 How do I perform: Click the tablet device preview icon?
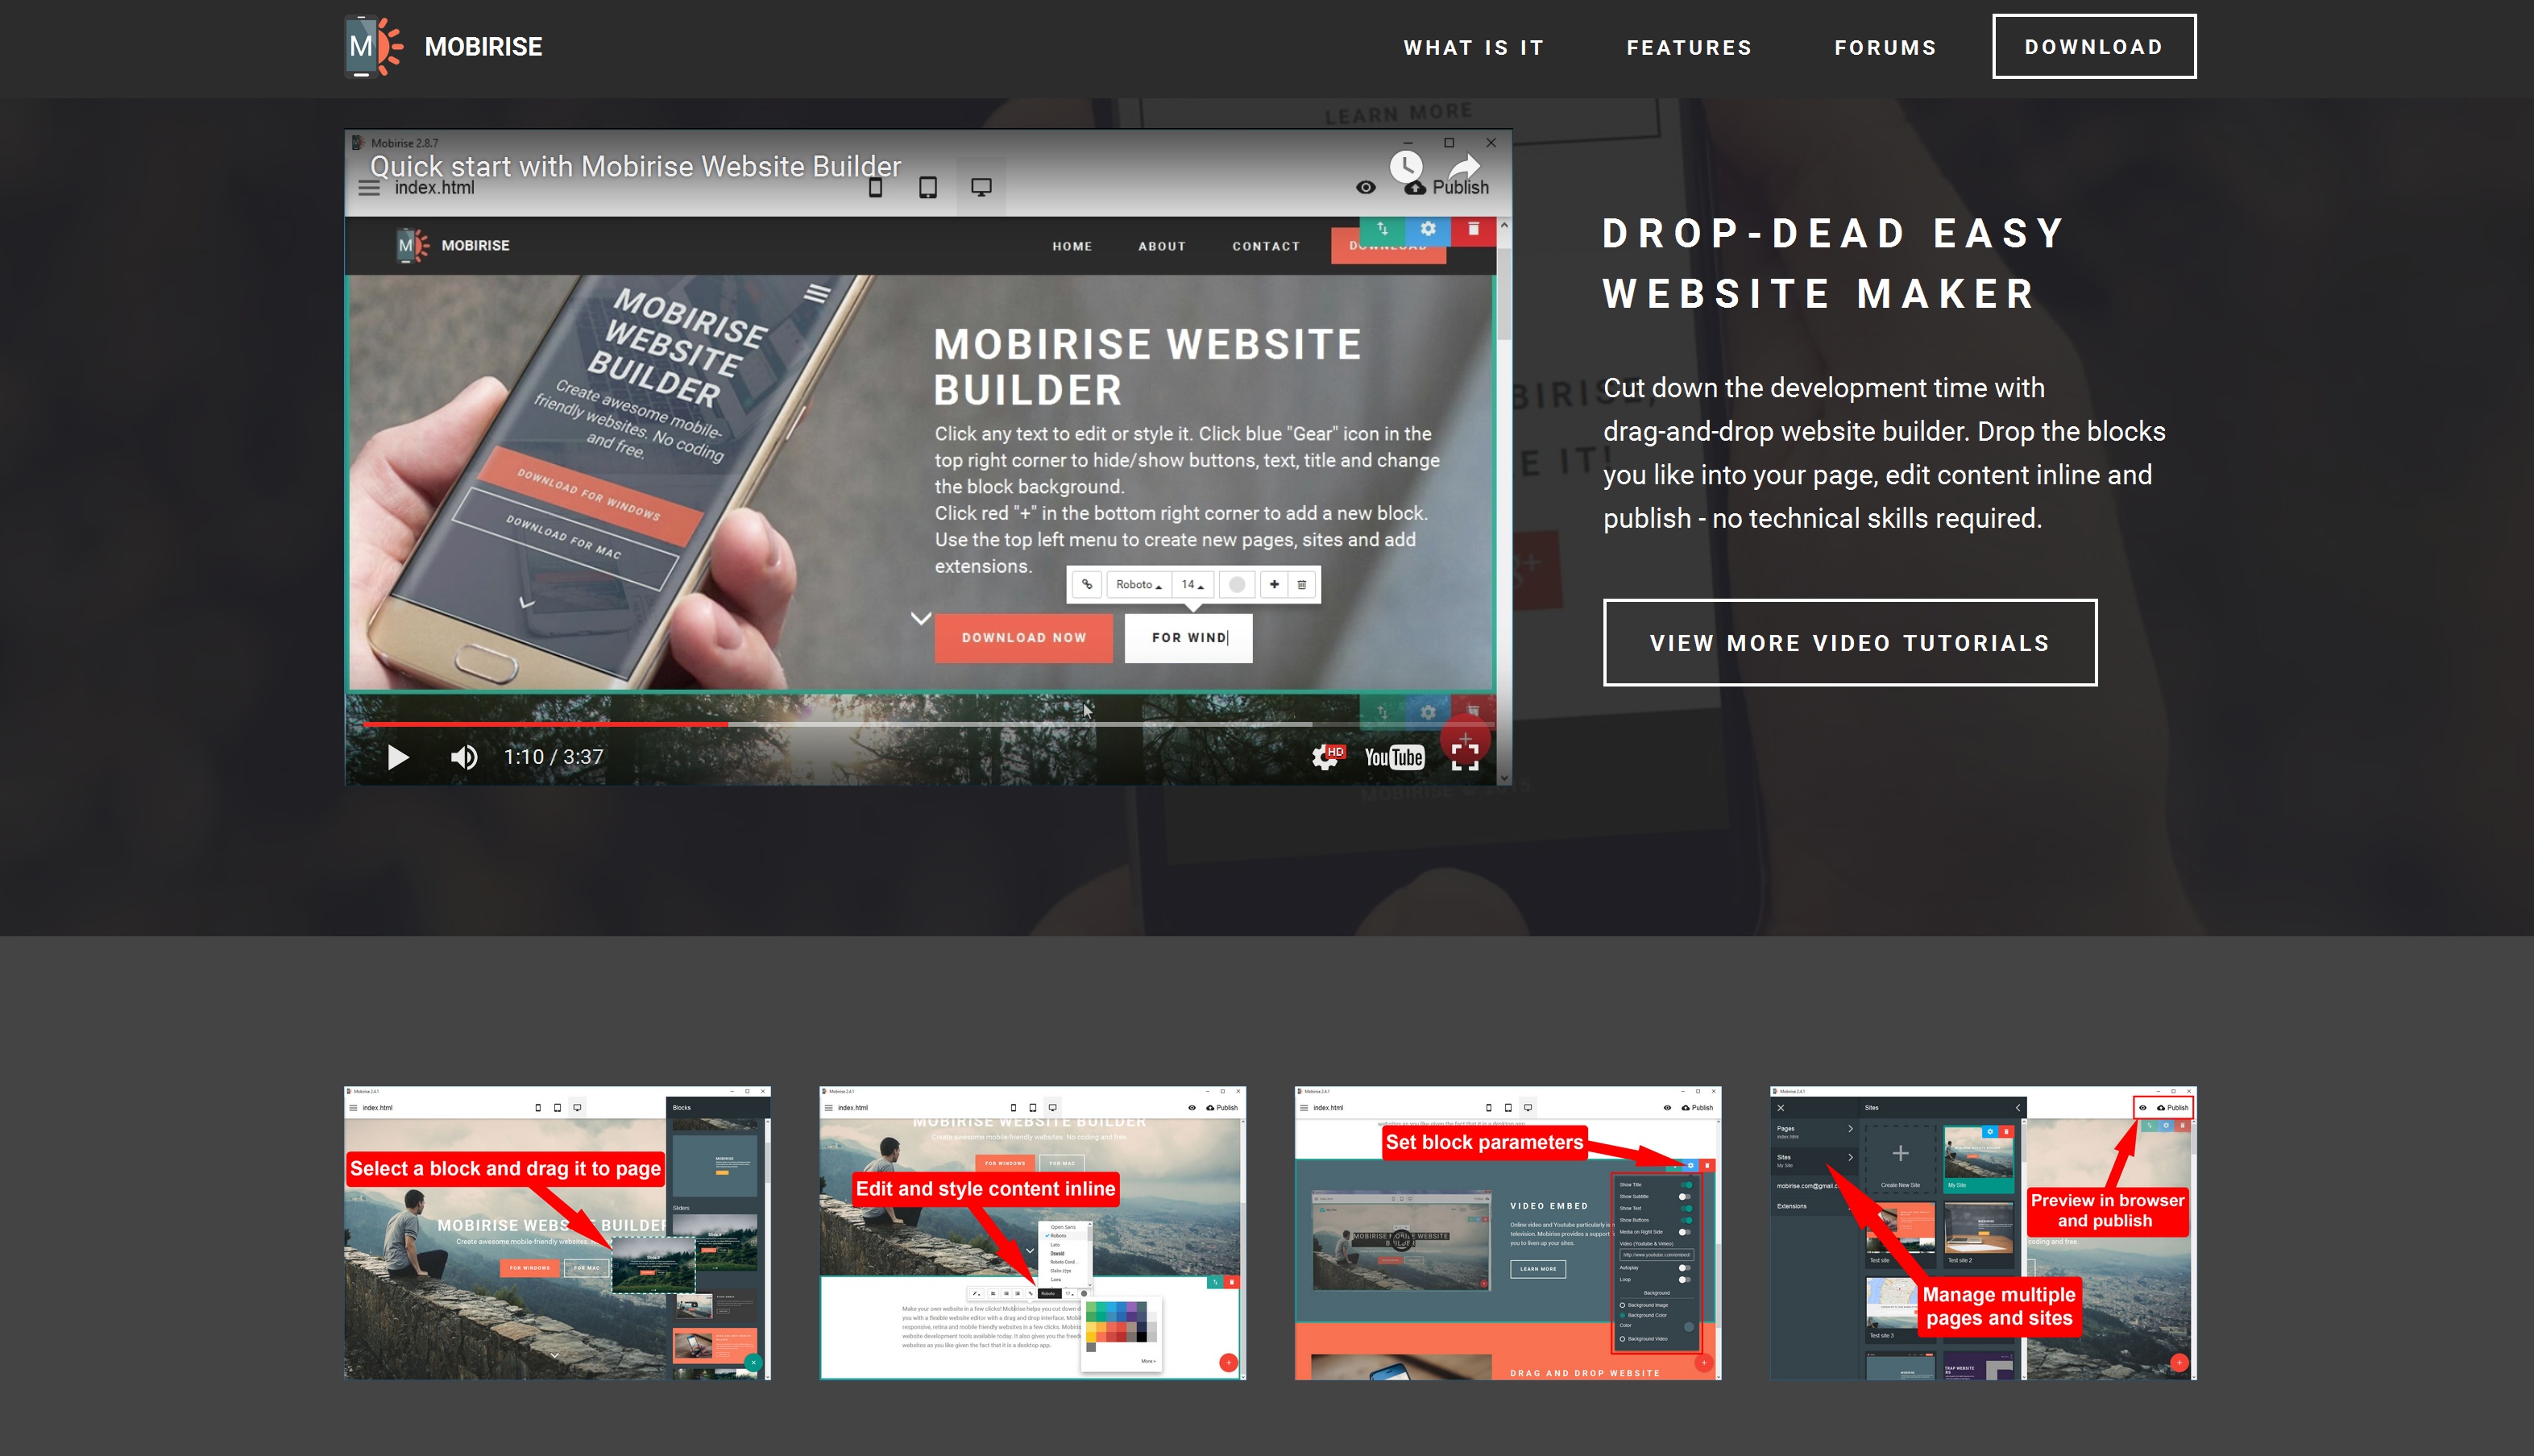(x=929, y=186)
